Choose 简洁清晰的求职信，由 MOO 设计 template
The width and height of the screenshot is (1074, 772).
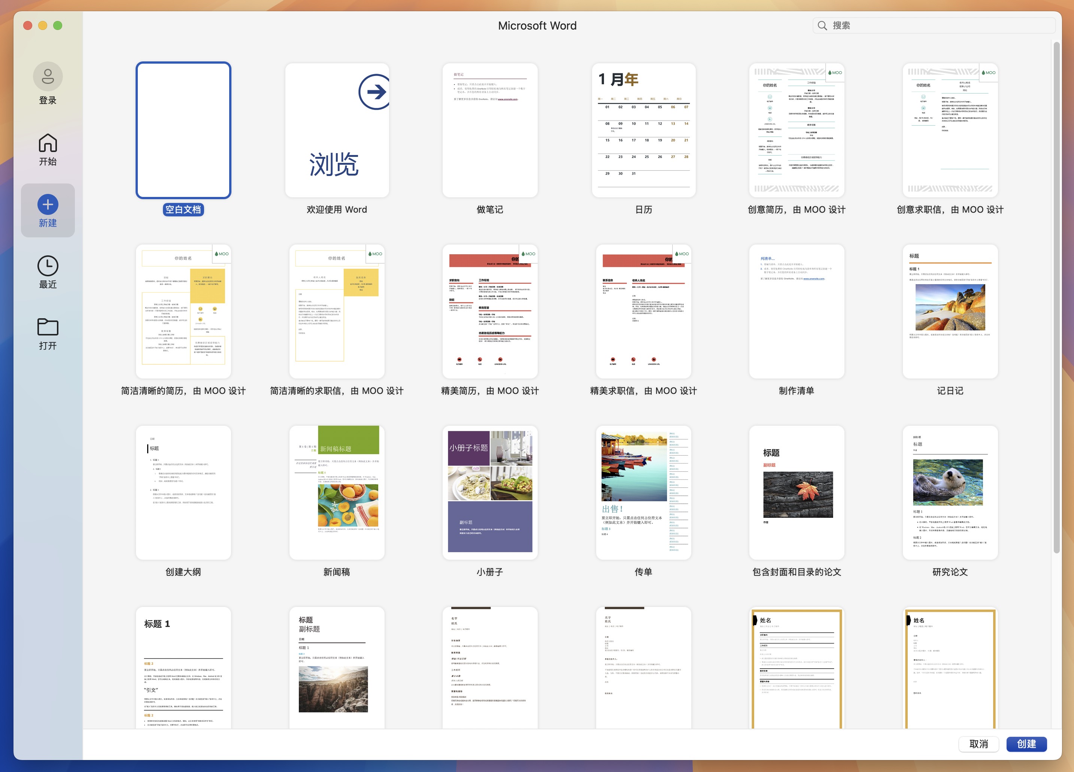337,311
